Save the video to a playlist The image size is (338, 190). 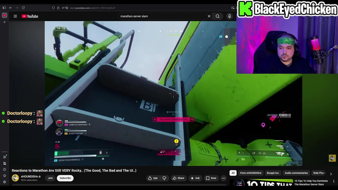(x=211, y=178)
